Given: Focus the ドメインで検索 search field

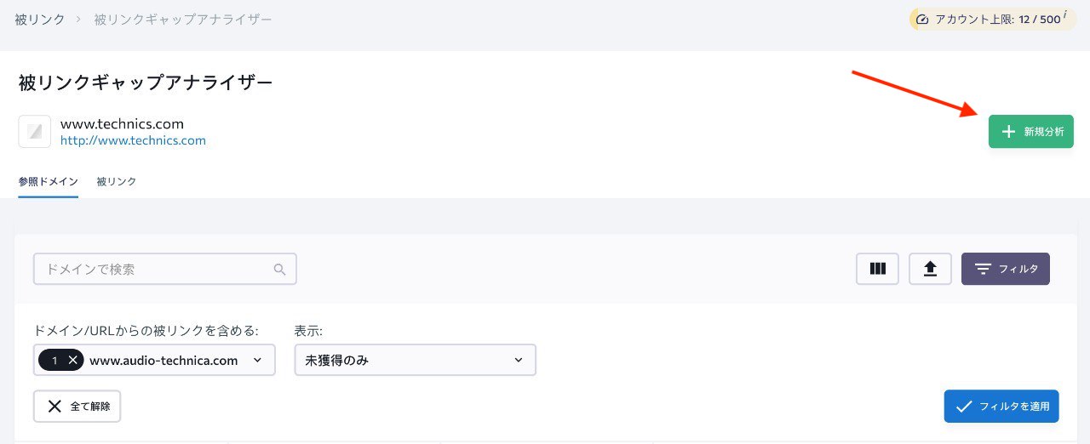Looking at the screenshot, I should (x=153, y=270).
